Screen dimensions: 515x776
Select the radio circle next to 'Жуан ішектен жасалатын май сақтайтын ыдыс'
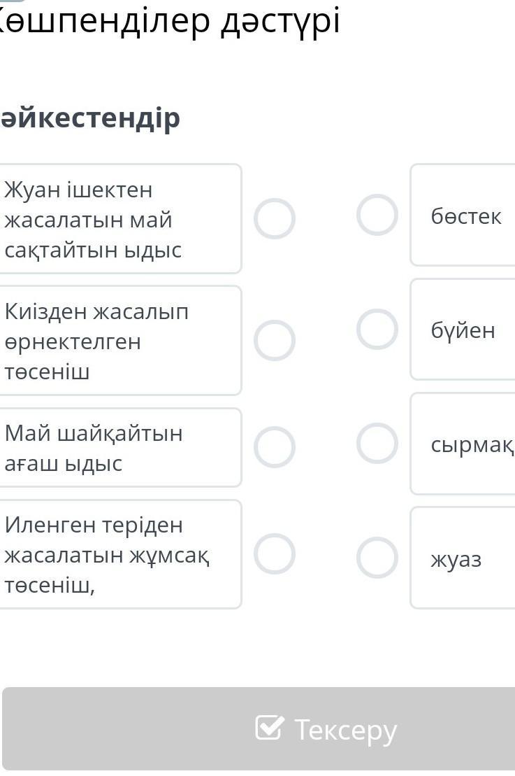(x=275, y=219)
